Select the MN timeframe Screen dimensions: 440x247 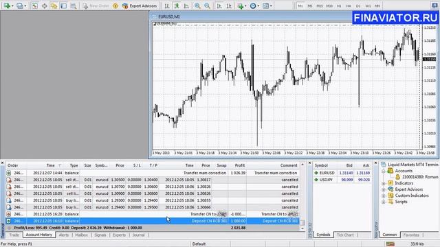(377, 6)
